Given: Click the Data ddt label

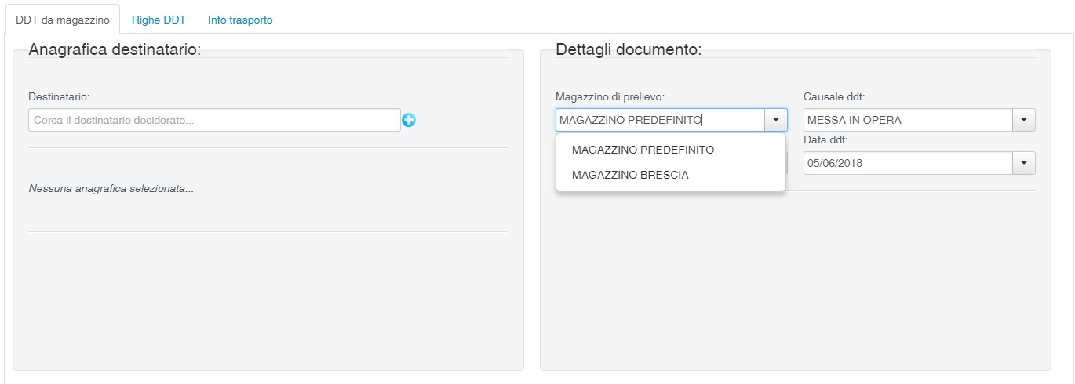Looking at the screenshot, I should point(825,139).
